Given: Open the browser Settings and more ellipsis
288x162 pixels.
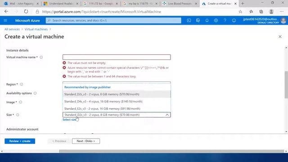Looking at the screenshot, I should tap(282, 12).
